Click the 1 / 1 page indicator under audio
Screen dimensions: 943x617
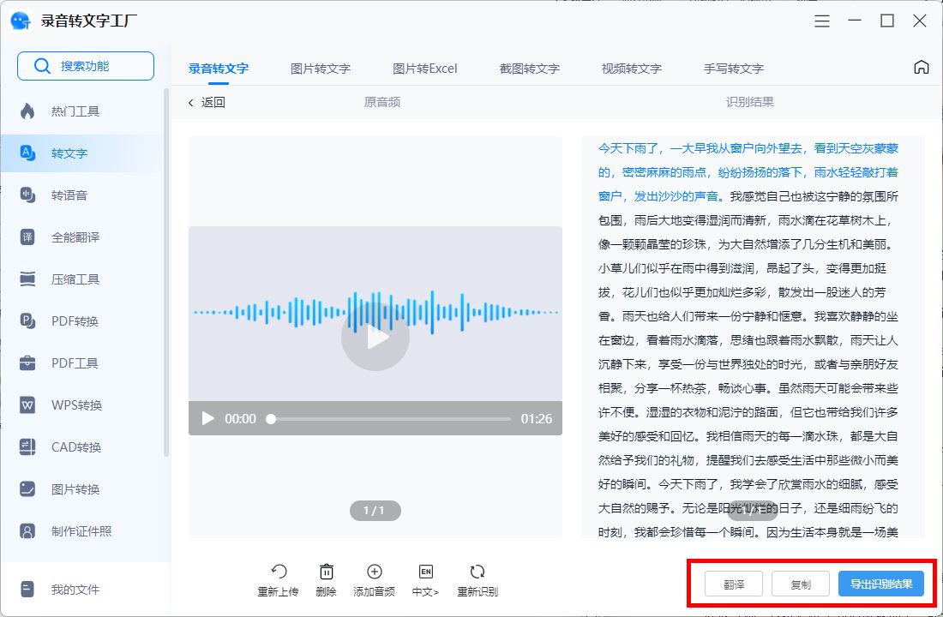pyautogui.click(x=375, y=511)
